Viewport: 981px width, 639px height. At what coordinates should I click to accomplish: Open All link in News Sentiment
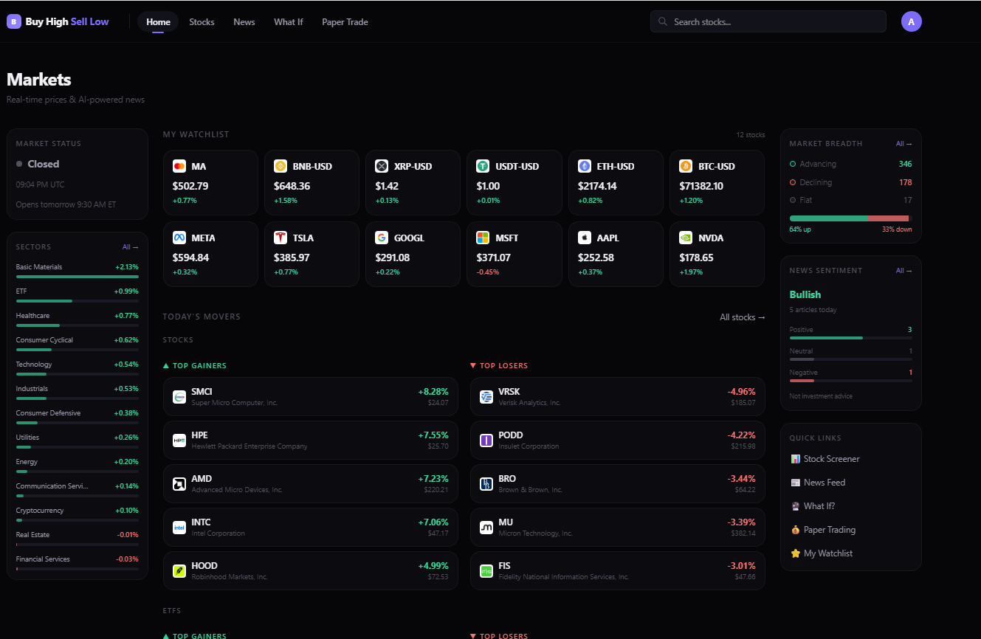(903, 271)
